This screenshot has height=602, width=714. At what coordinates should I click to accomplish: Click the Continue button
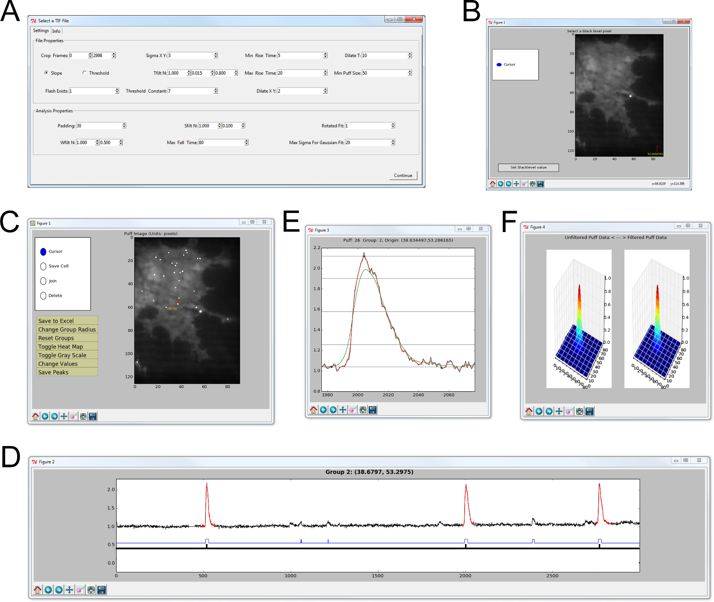pos(403,175)
